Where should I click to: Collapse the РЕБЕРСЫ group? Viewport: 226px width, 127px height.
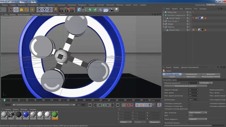pos(163,27)
